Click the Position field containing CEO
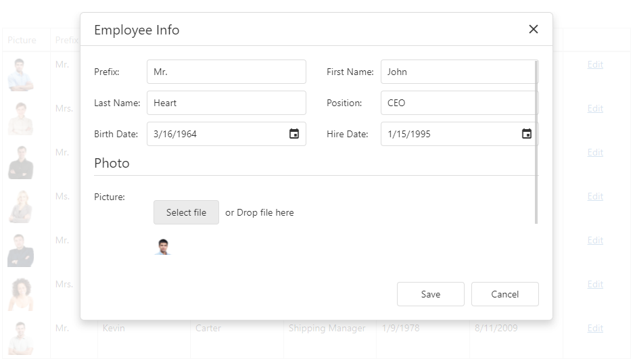This screenshot has width=635, height=359. point(458,103)
